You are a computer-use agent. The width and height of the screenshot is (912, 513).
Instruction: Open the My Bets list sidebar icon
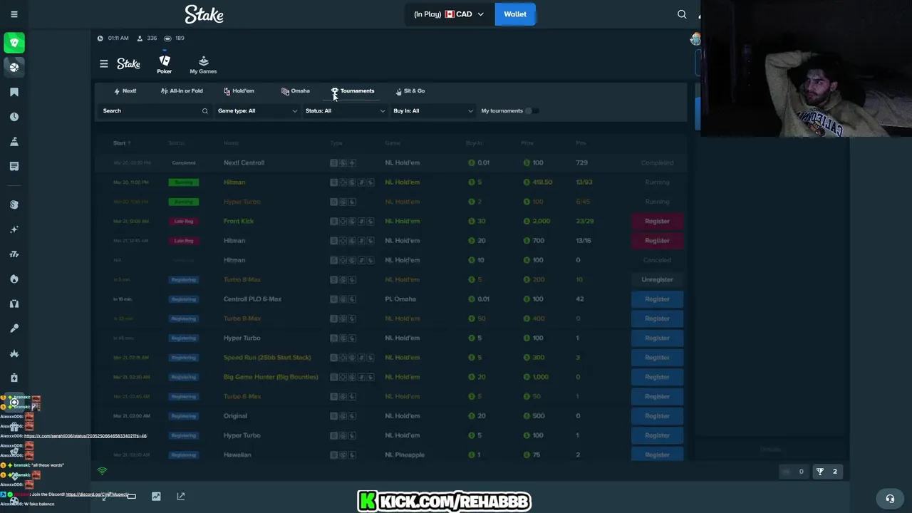click(x=14, y=166)
